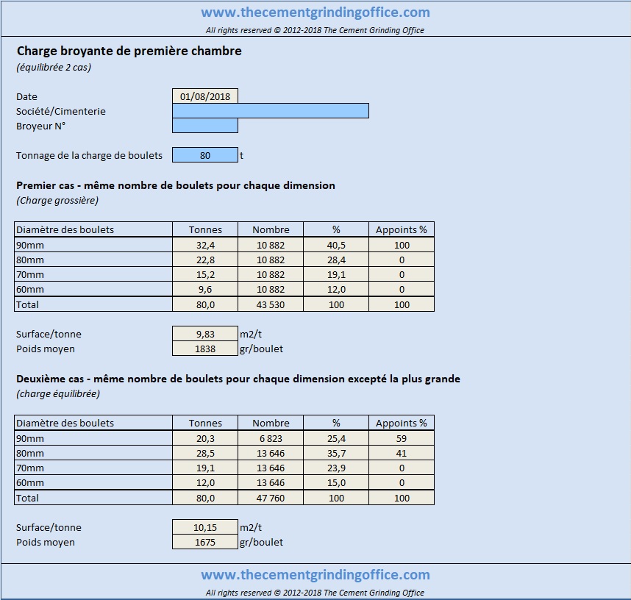Screen dimensions: 631x600
Task: Select the 9,83 surface/tonne value
Action: click(x=205, y=334)
